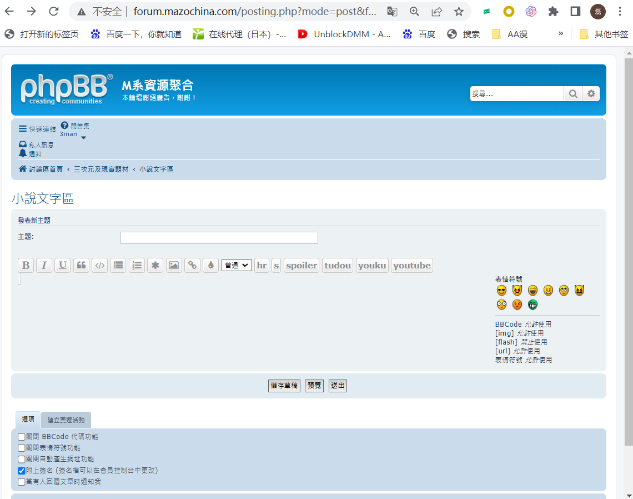Select the 選項 tab
Screen dimensions: 633x499
[28, 420]
